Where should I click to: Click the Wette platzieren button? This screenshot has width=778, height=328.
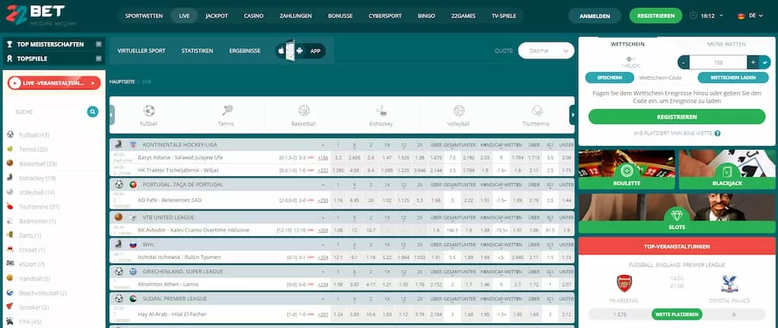pos(677,314)
